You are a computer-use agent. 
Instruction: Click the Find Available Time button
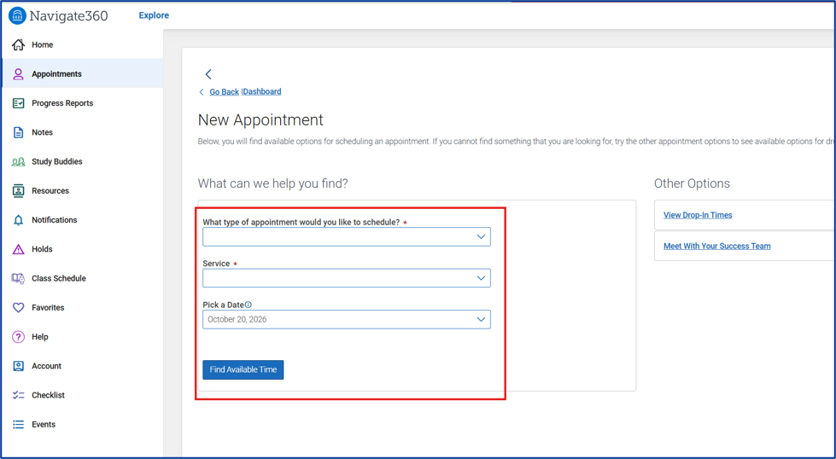point(243,369)
